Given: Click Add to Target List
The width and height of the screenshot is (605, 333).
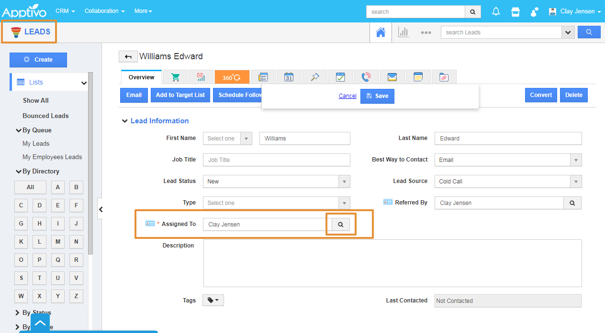Looking at the screenshot, I should tap(180, 95).
